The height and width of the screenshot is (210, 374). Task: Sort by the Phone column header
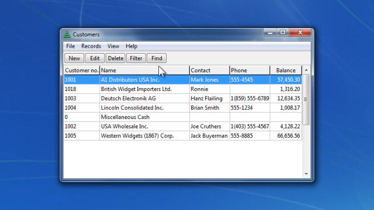click(250, 71)
